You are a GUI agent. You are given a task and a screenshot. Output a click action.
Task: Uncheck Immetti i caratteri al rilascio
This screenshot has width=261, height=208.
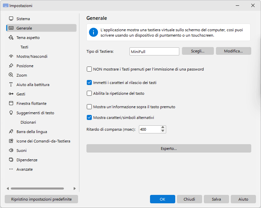(89, 83)
